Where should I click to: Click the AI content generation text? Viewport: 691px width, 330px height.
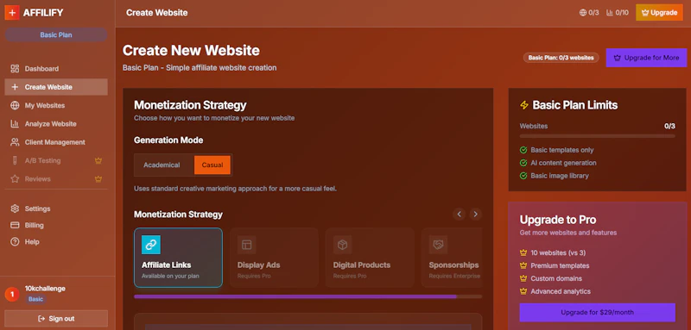(563, 163)
